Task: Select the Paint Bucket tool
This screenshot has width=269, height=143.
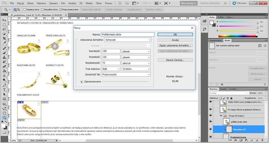Action: coord(4,71)
